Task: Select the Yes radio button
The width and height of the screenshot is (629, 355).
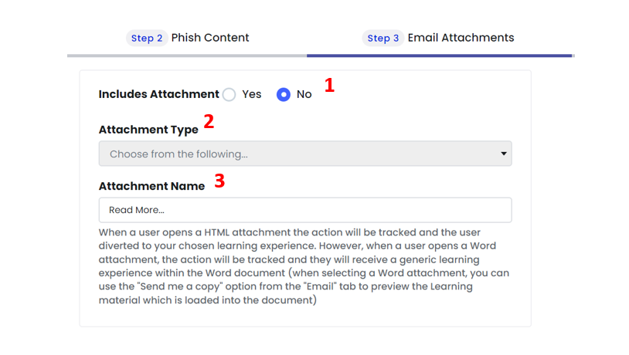Action: point(229,95)
